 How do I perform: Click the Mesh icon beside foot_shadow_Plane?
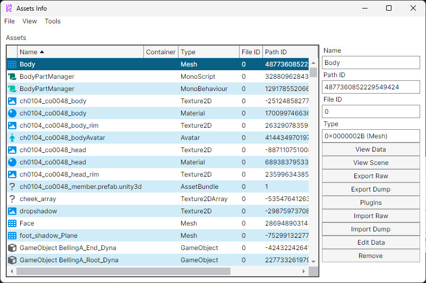[12, 236]
